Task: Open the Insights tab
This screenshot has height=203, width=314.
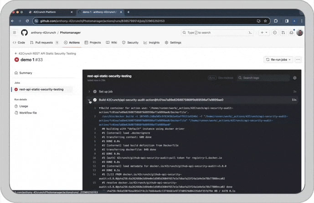Action: coord(152,42)
